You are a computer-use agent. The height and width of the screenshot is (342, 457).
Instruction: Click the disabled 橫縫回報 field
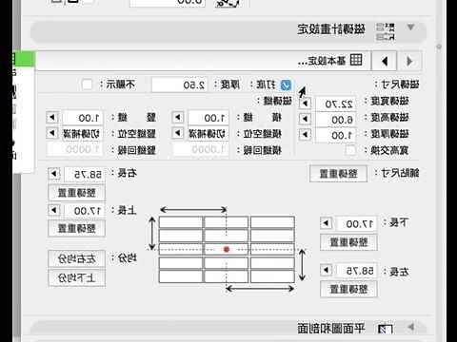coord(201,149)
